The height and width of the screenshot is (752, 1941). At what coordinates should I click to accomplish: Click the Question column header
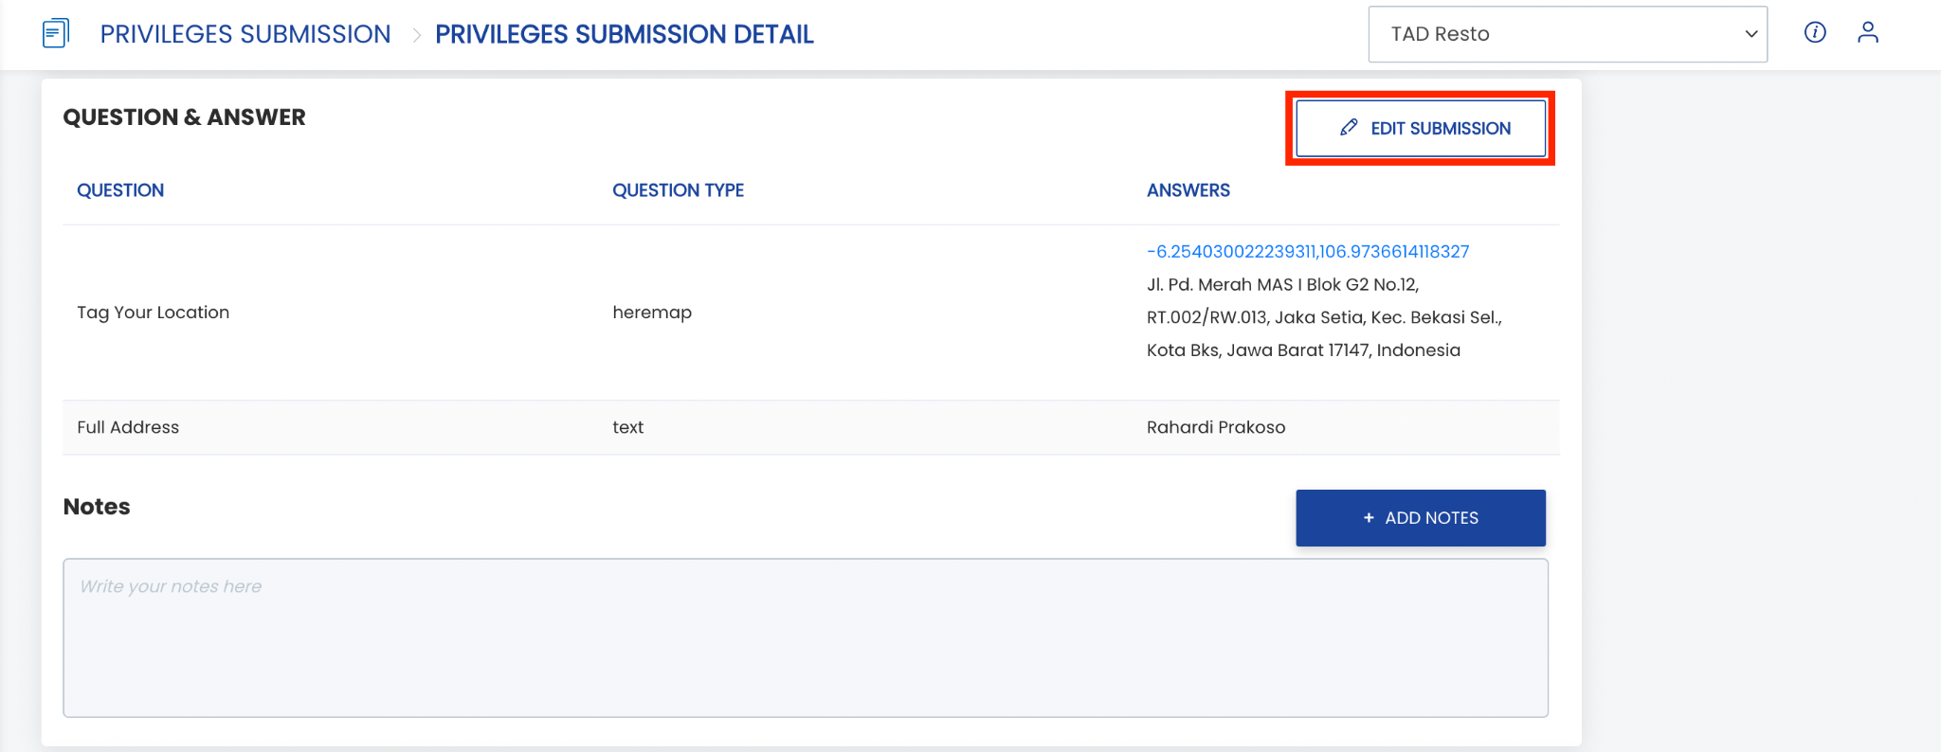pyautogui.click(x=120, y=190)
